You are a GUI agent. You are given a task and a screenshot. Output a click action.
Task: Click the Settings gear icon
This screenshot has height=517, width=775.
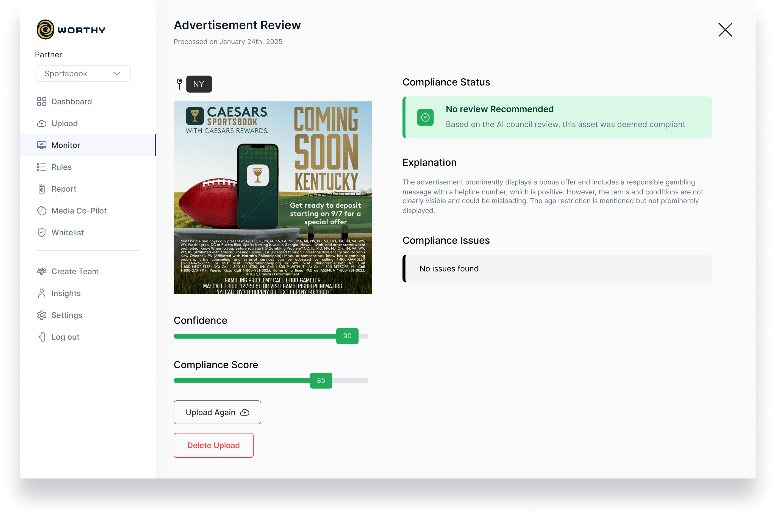(41, 315)
